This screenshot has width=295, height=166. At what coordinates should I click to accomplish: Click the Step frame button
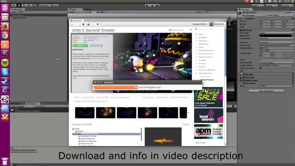click(x=157, y=6)
